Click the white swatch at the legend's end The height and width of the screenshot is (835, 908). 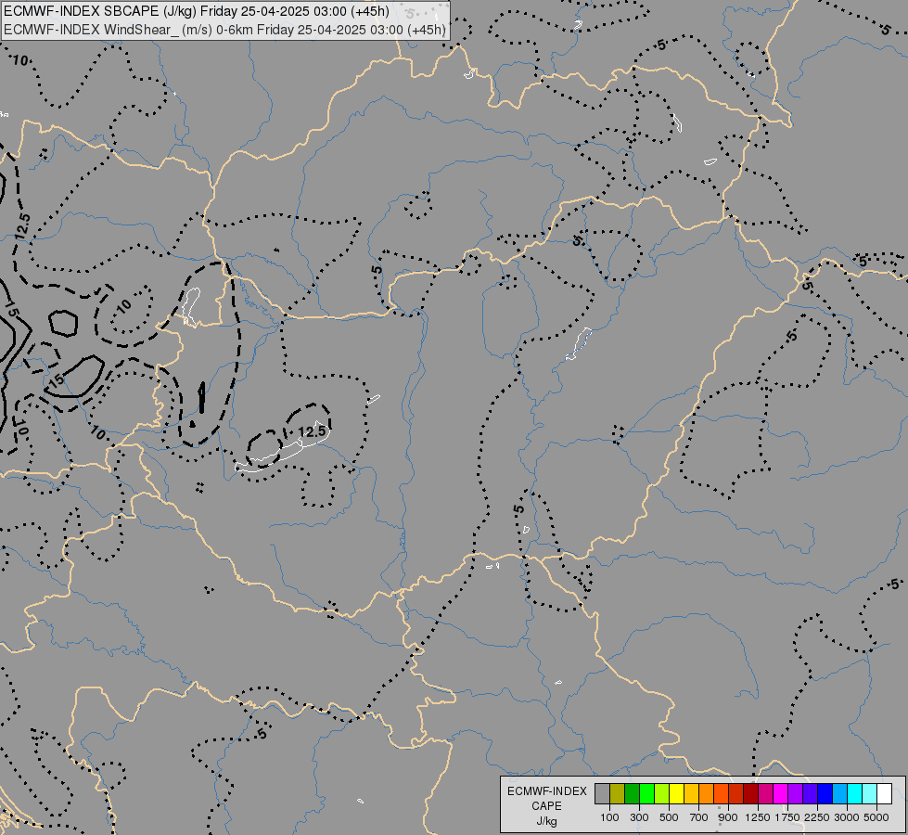(884, 793)
